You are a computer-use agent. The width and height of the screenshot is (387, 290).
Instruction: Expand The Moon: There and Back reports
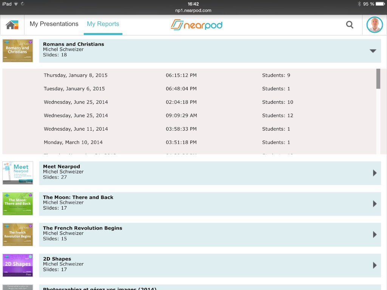(375, 204)
